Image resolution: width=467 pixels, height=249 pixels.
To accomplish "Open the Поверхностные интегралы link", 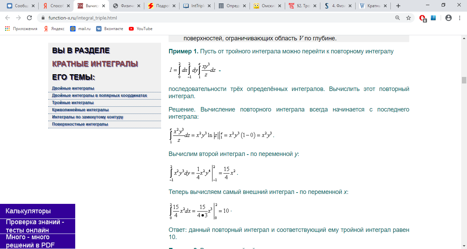I will (x=80, y=124).
